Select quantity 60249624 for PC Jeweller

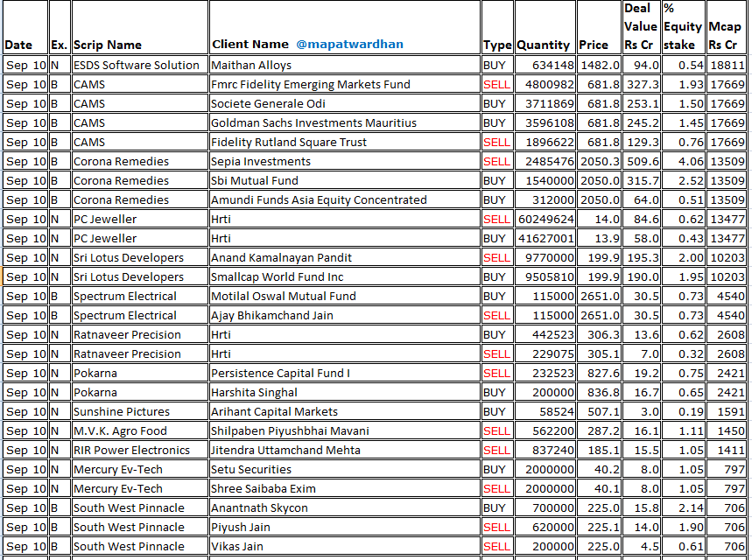click(x=545, y=219)
